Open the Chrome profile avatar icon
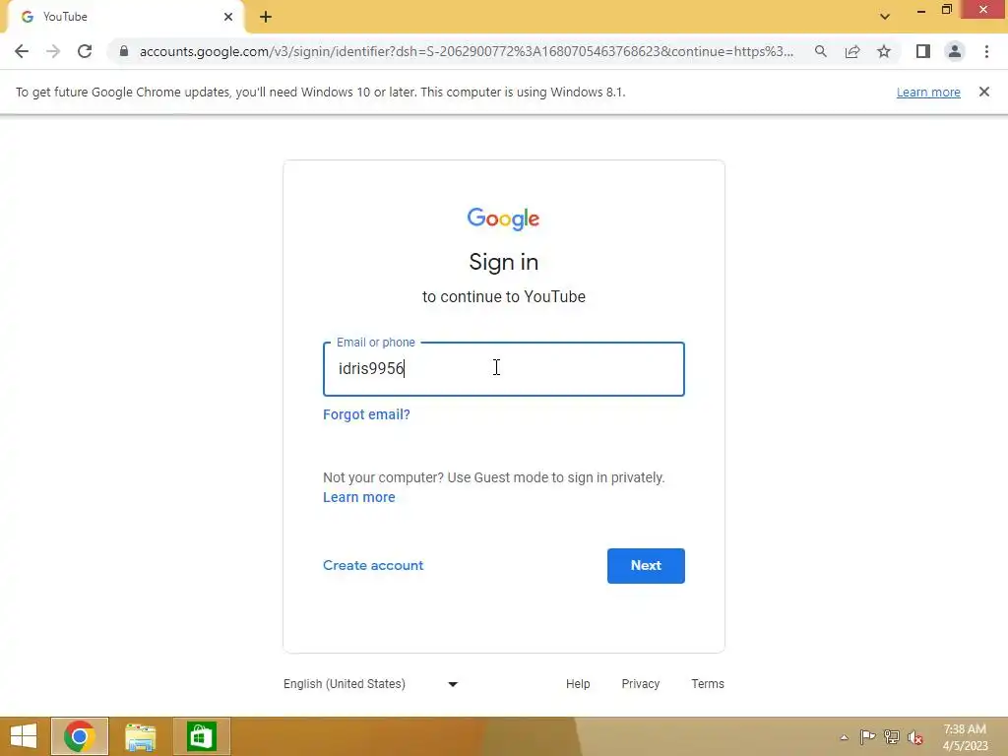 pyautogui.click(x=955, y=51)
